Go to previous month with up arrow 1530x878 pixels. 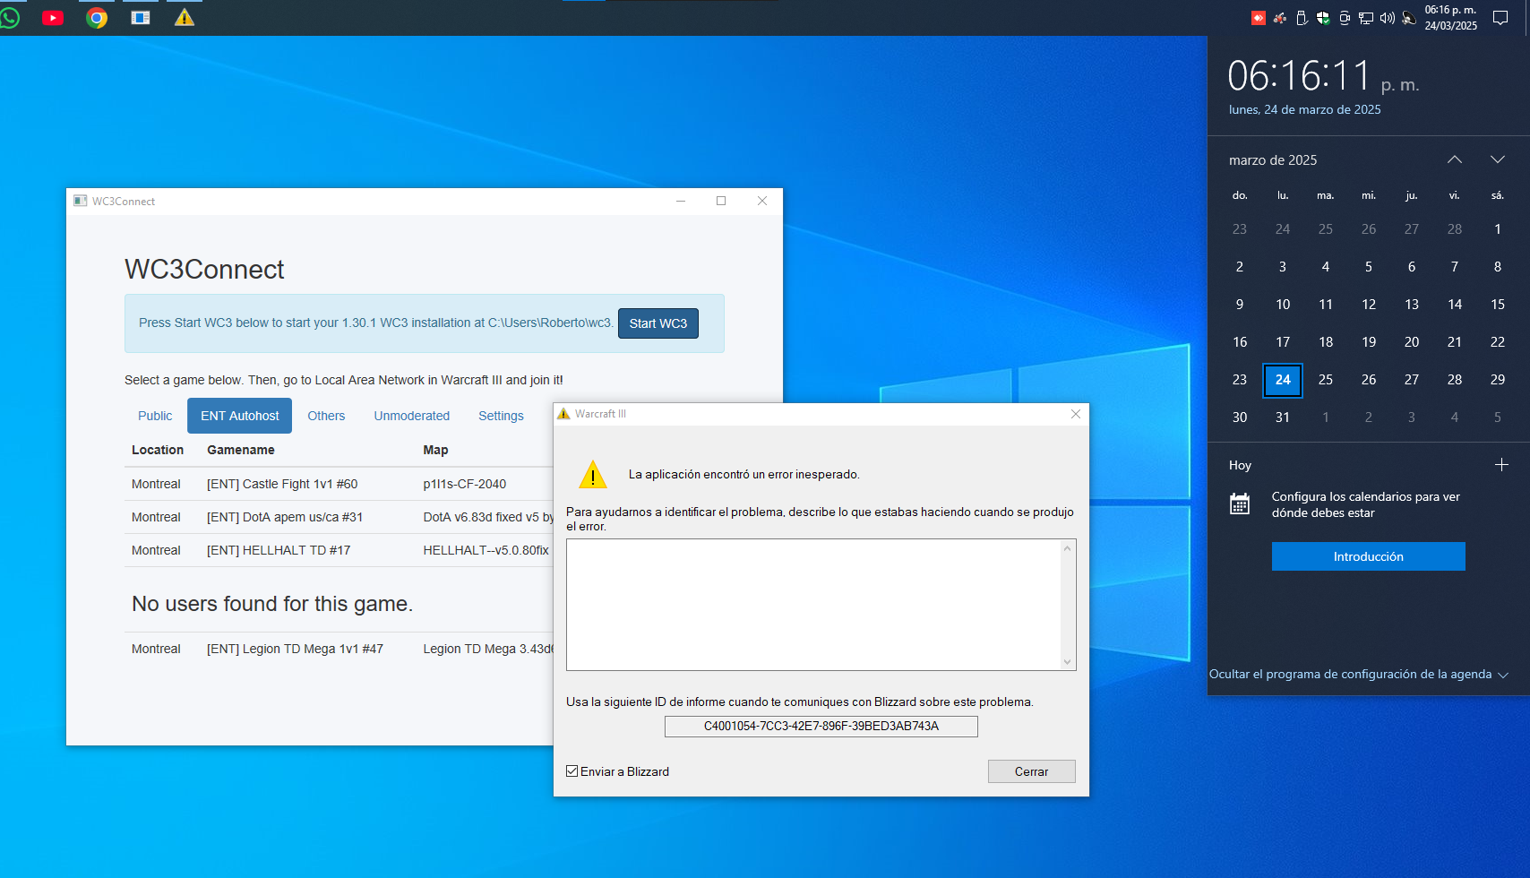[x=1455, y=159]
